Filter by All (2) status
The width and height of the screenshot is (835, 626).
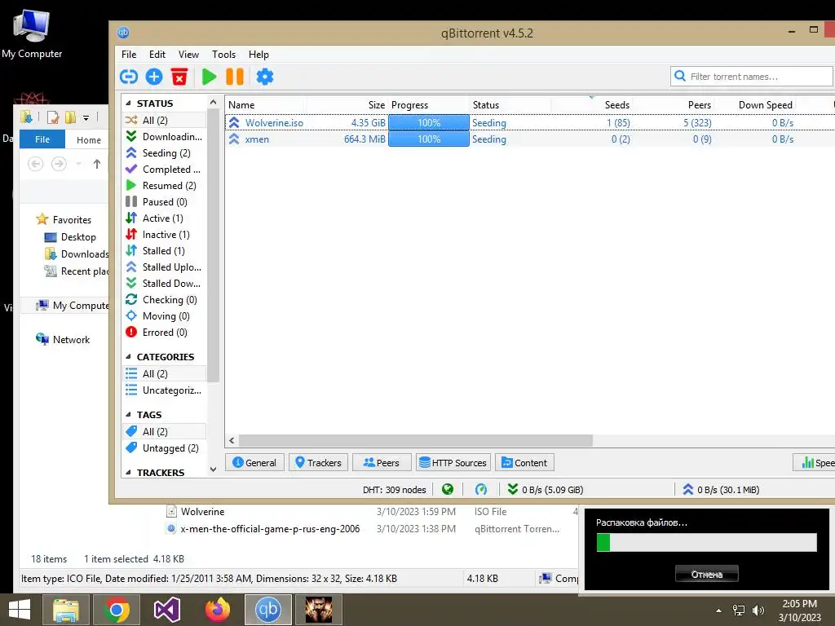tap(165, 121)
